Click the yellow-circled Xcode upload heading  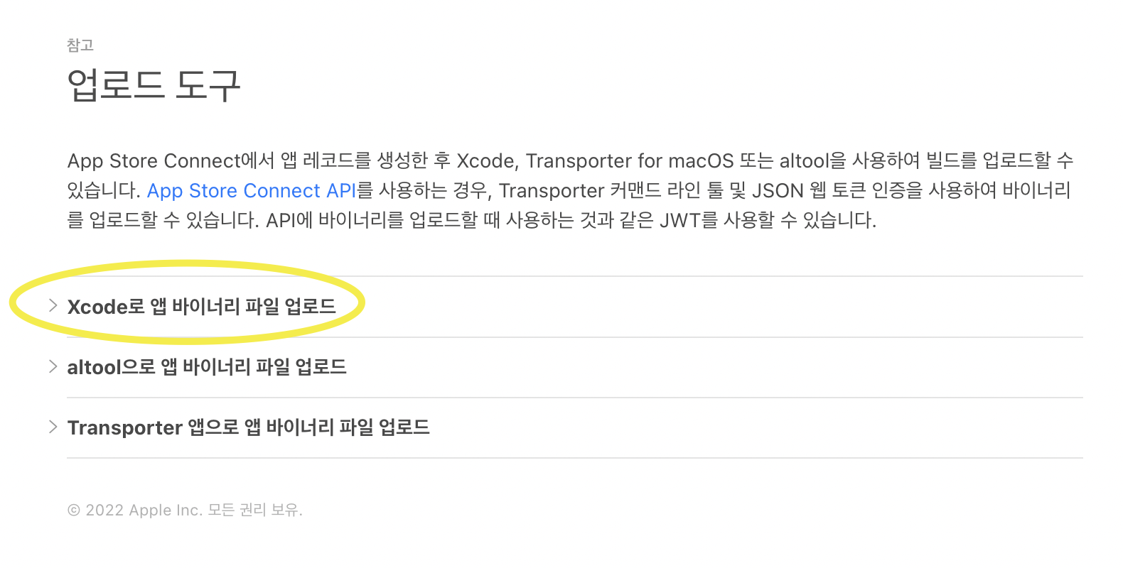203,305
